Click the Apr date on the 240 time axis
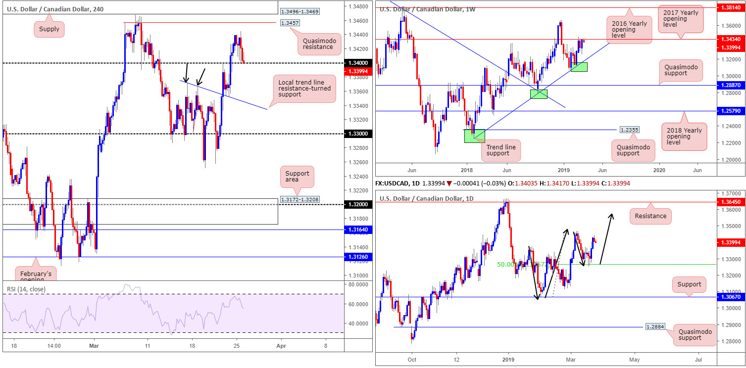 (x=281, y=346)
